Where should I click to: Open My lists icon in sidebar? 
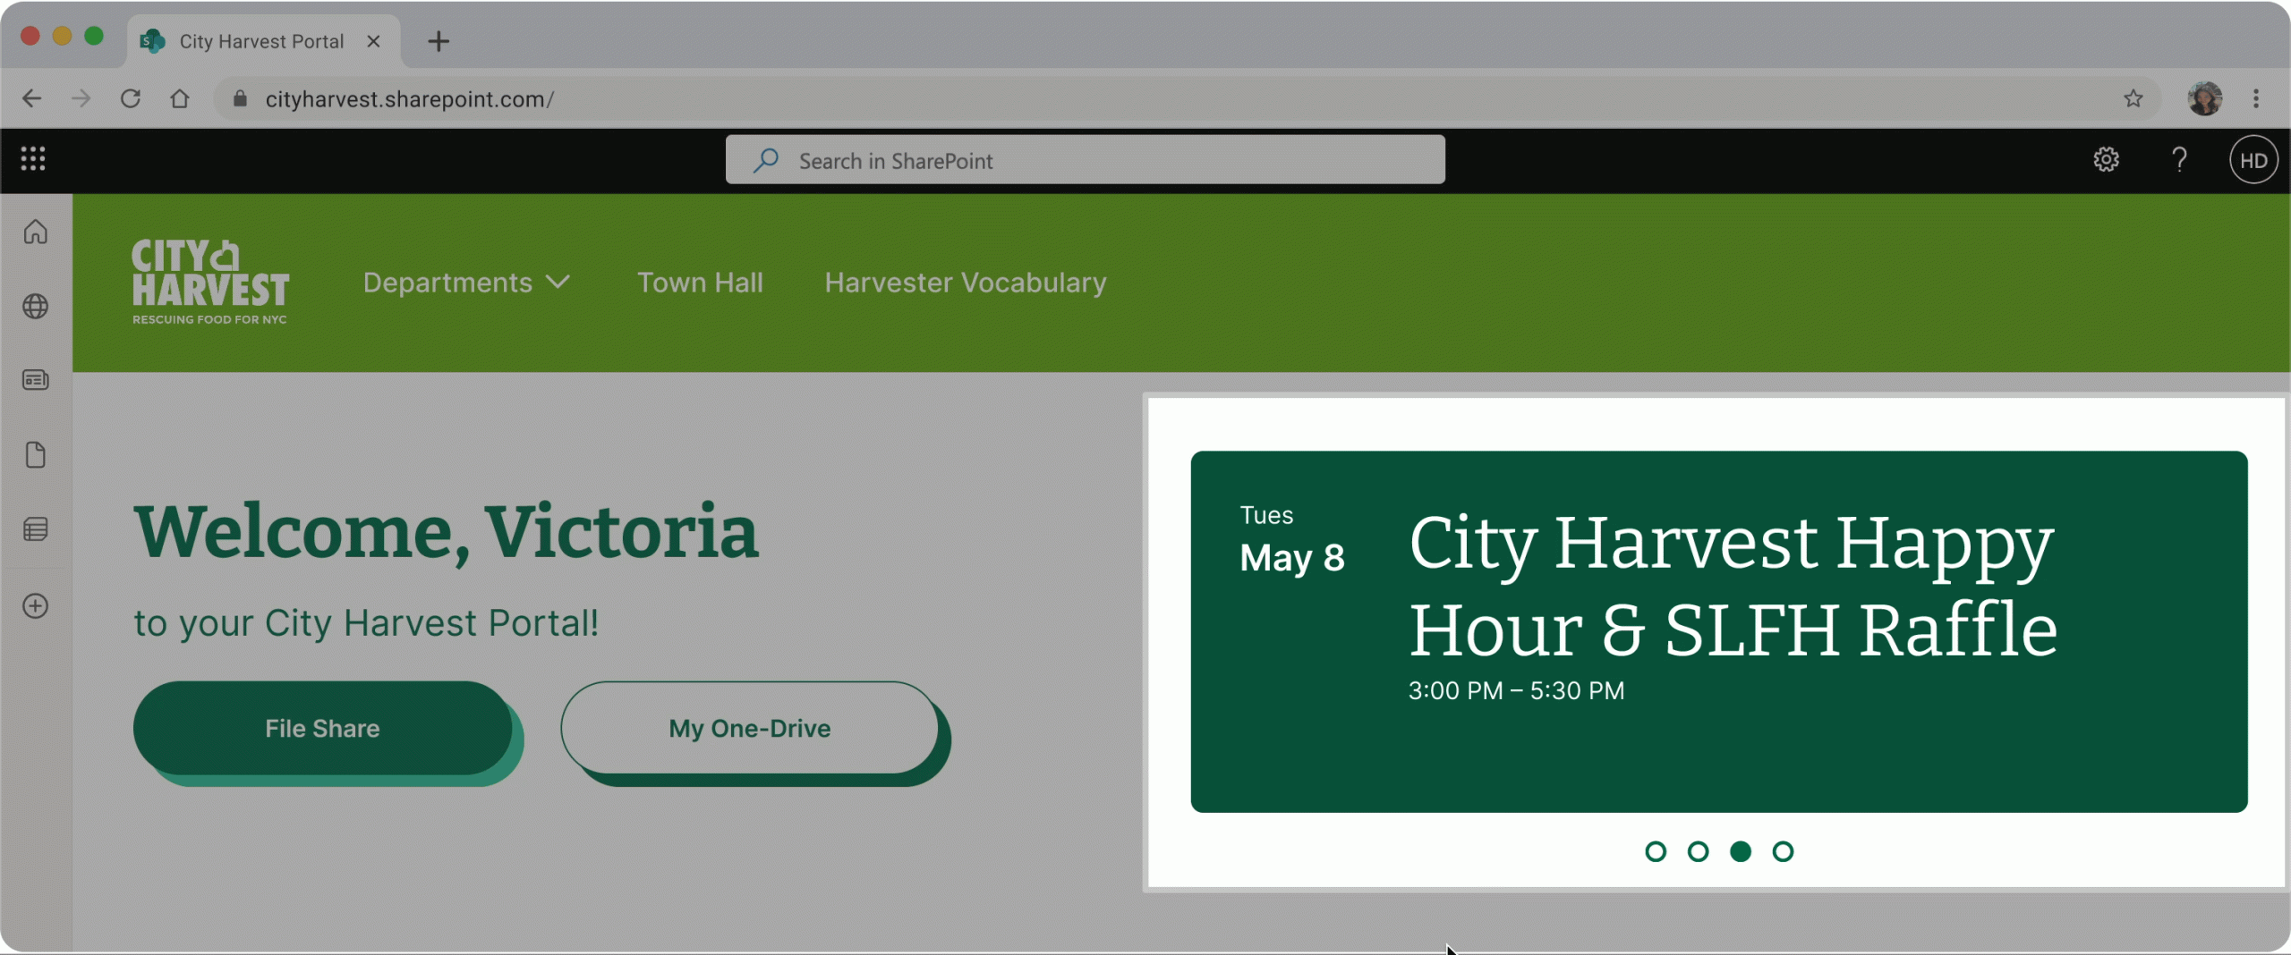point(36,529)
